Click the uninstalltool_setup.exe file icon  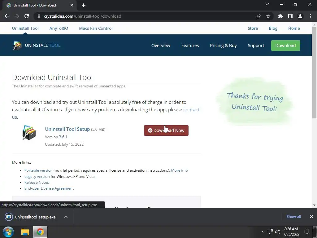[9, 217]
